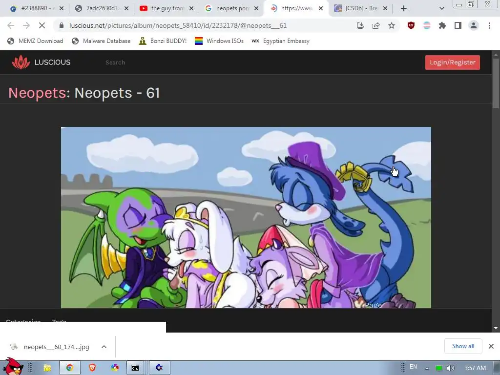Click the forward navigation arrow
This screenshot has height=375, width=500.
point(26,25)
